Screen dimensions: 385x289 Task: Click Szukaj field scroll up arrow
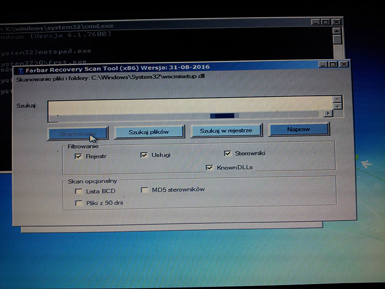(337, 99)
